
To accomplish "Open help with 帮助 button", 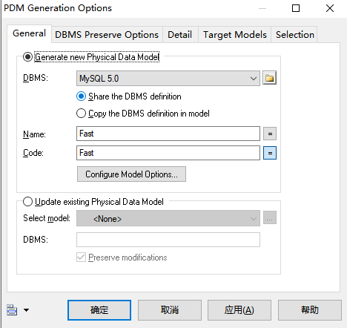I will (x=310, y=310).
